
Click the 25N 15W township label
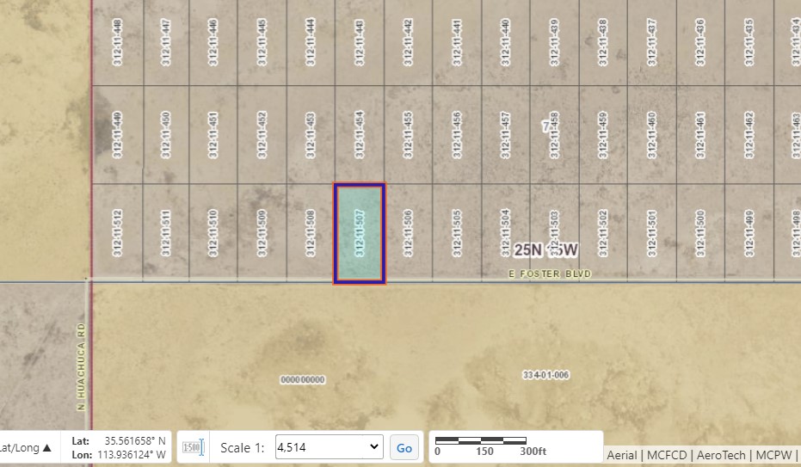pos(545,249)
